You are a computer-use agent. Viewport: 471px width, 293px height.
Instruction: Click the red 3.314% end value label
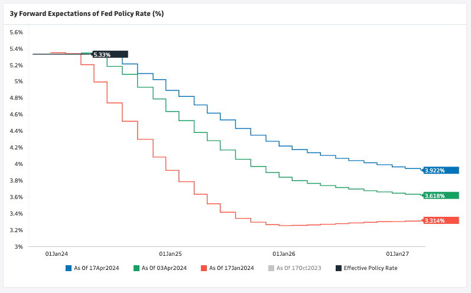pyautogui.click(x=440, y=220)
